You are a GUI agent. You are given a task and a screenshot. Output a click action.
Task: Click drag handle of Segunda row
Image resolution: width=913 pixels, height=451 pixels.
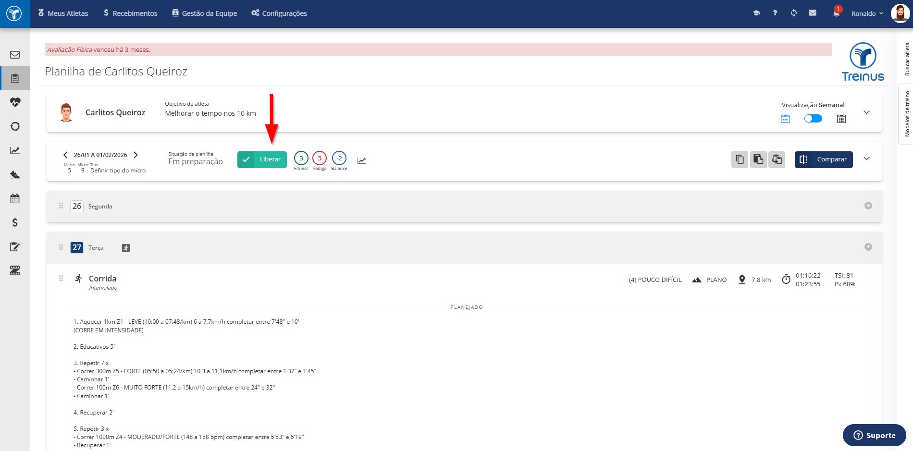click(61, 206)
